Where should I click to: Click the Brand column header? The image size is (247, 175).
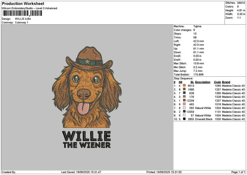click(226, 82)
